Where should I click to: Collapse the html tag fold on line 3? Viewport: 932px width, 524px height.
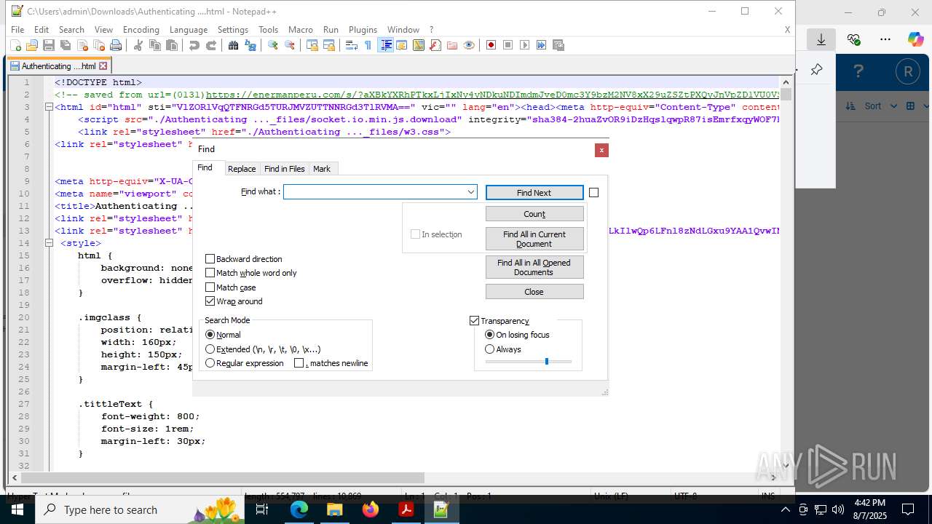[49, 107]
